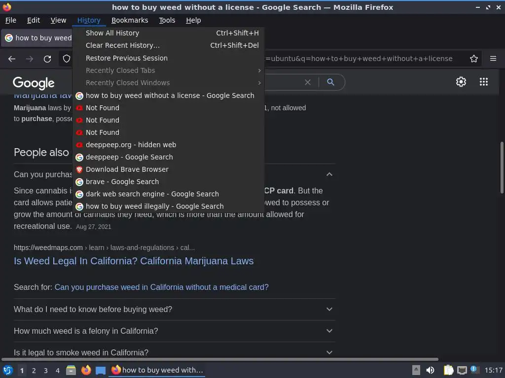Switch to workspace 2

34,371
